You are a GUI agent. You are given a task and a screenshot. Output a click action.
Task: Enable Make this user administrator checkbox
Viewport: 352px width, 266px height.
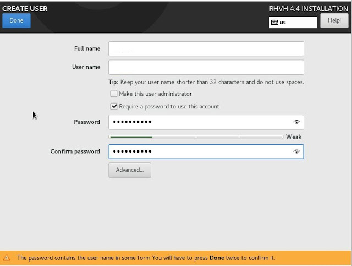[x=114, y=94]
